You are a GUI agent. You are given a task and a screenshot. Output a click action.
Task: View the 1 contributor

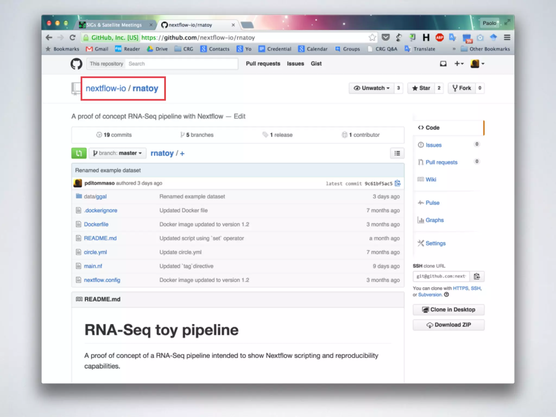click(x=361, y=135)
